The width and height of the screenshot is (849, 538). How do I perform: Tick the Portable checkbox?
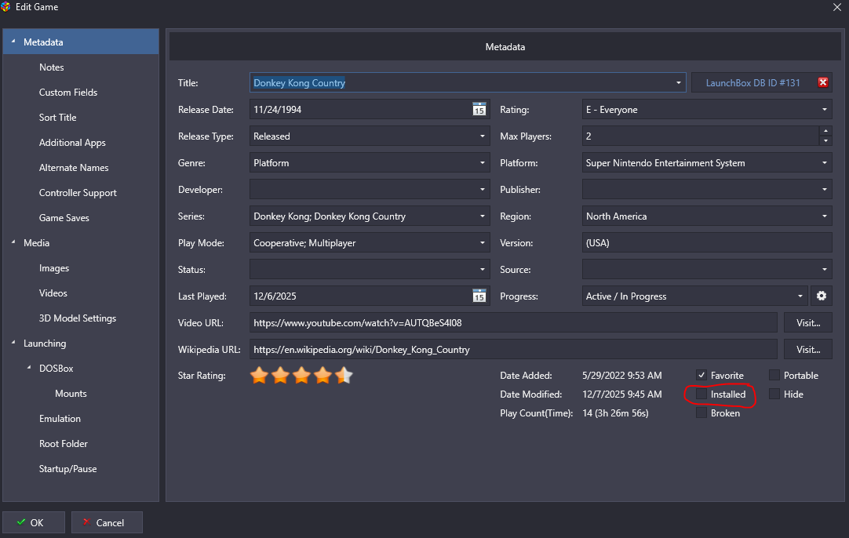[x=774, y=376]
